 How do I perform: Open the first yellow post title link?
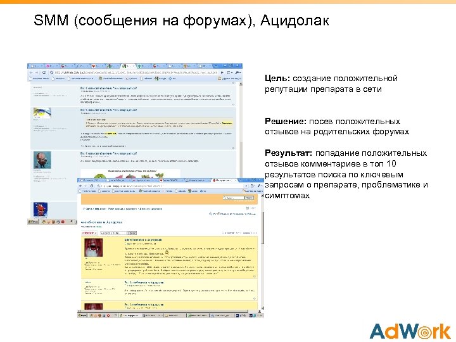(143, 240)
